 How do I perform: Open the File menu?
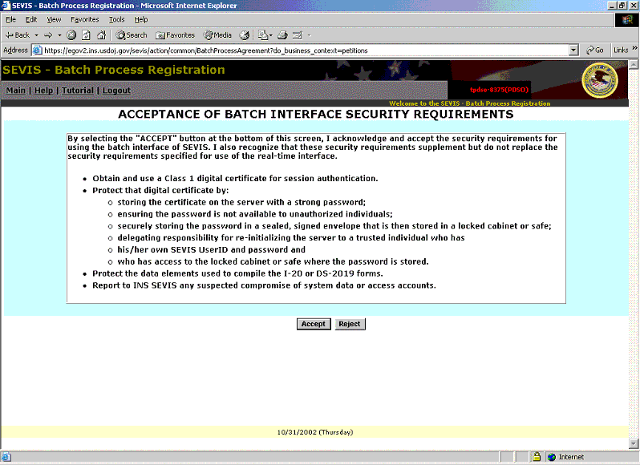[10, 19]
